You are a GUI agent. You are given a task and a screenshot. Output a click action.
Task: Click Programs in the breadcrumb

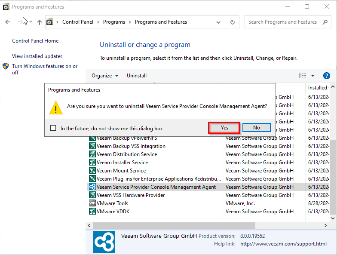coord(114,22)
